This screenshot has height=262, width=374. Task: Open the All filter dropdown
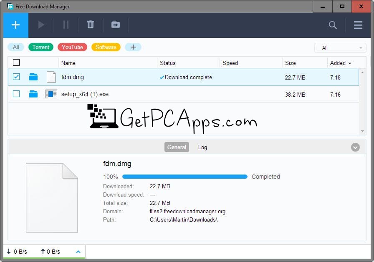coord(340,48)
